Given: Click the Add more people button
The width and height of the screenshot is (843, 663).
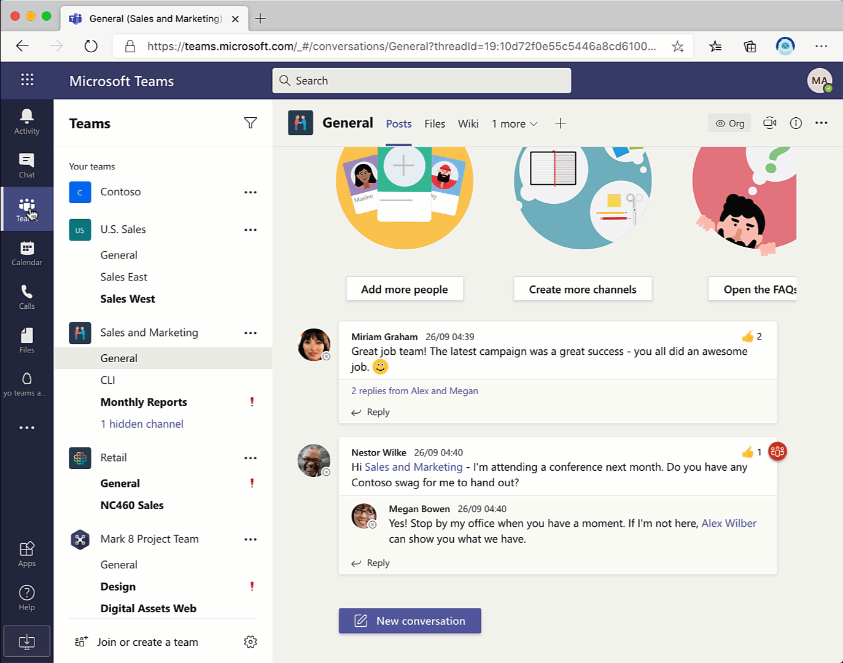Looking at the screenshot, I should coord(405,289).
